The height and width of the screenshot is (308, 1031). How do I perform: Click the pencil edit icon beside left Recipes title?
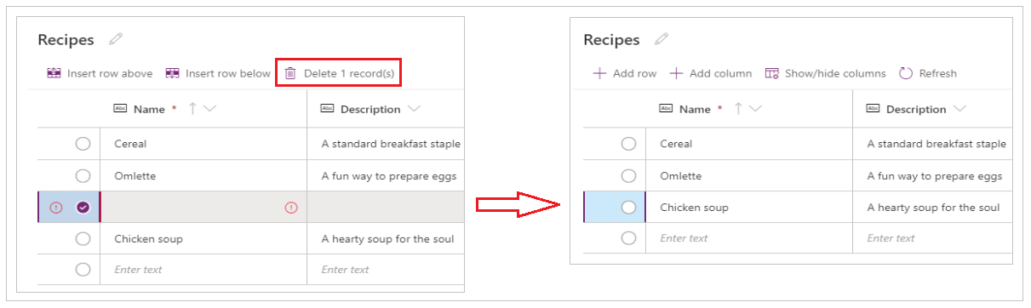(116, 39)
